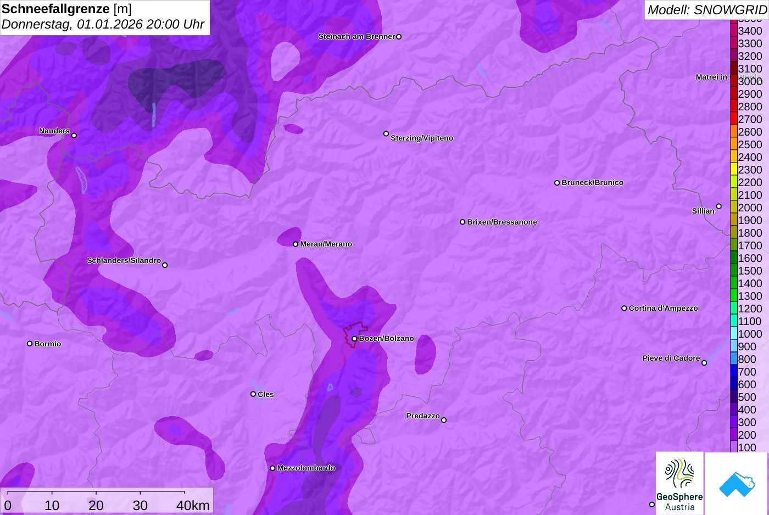Select the Predazzo marker dot

click(x=444, y=420)
